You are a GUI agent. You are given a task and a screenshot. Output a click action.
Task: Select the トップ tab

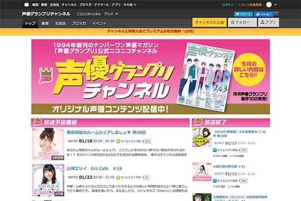(30, 23)
